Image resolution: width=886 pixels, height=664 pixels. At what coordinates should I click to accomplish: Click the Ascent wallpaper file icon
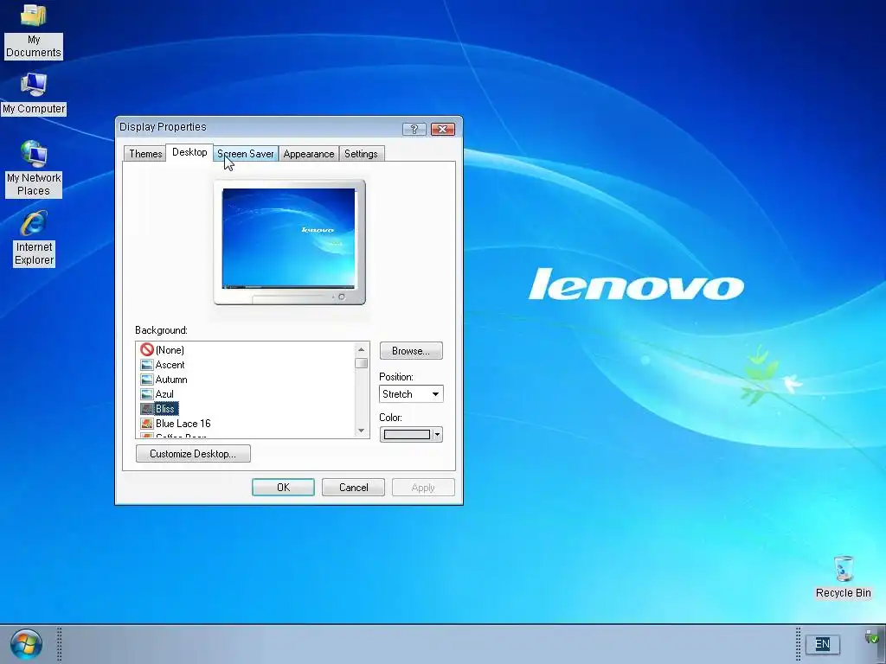[x=147, y=365]
